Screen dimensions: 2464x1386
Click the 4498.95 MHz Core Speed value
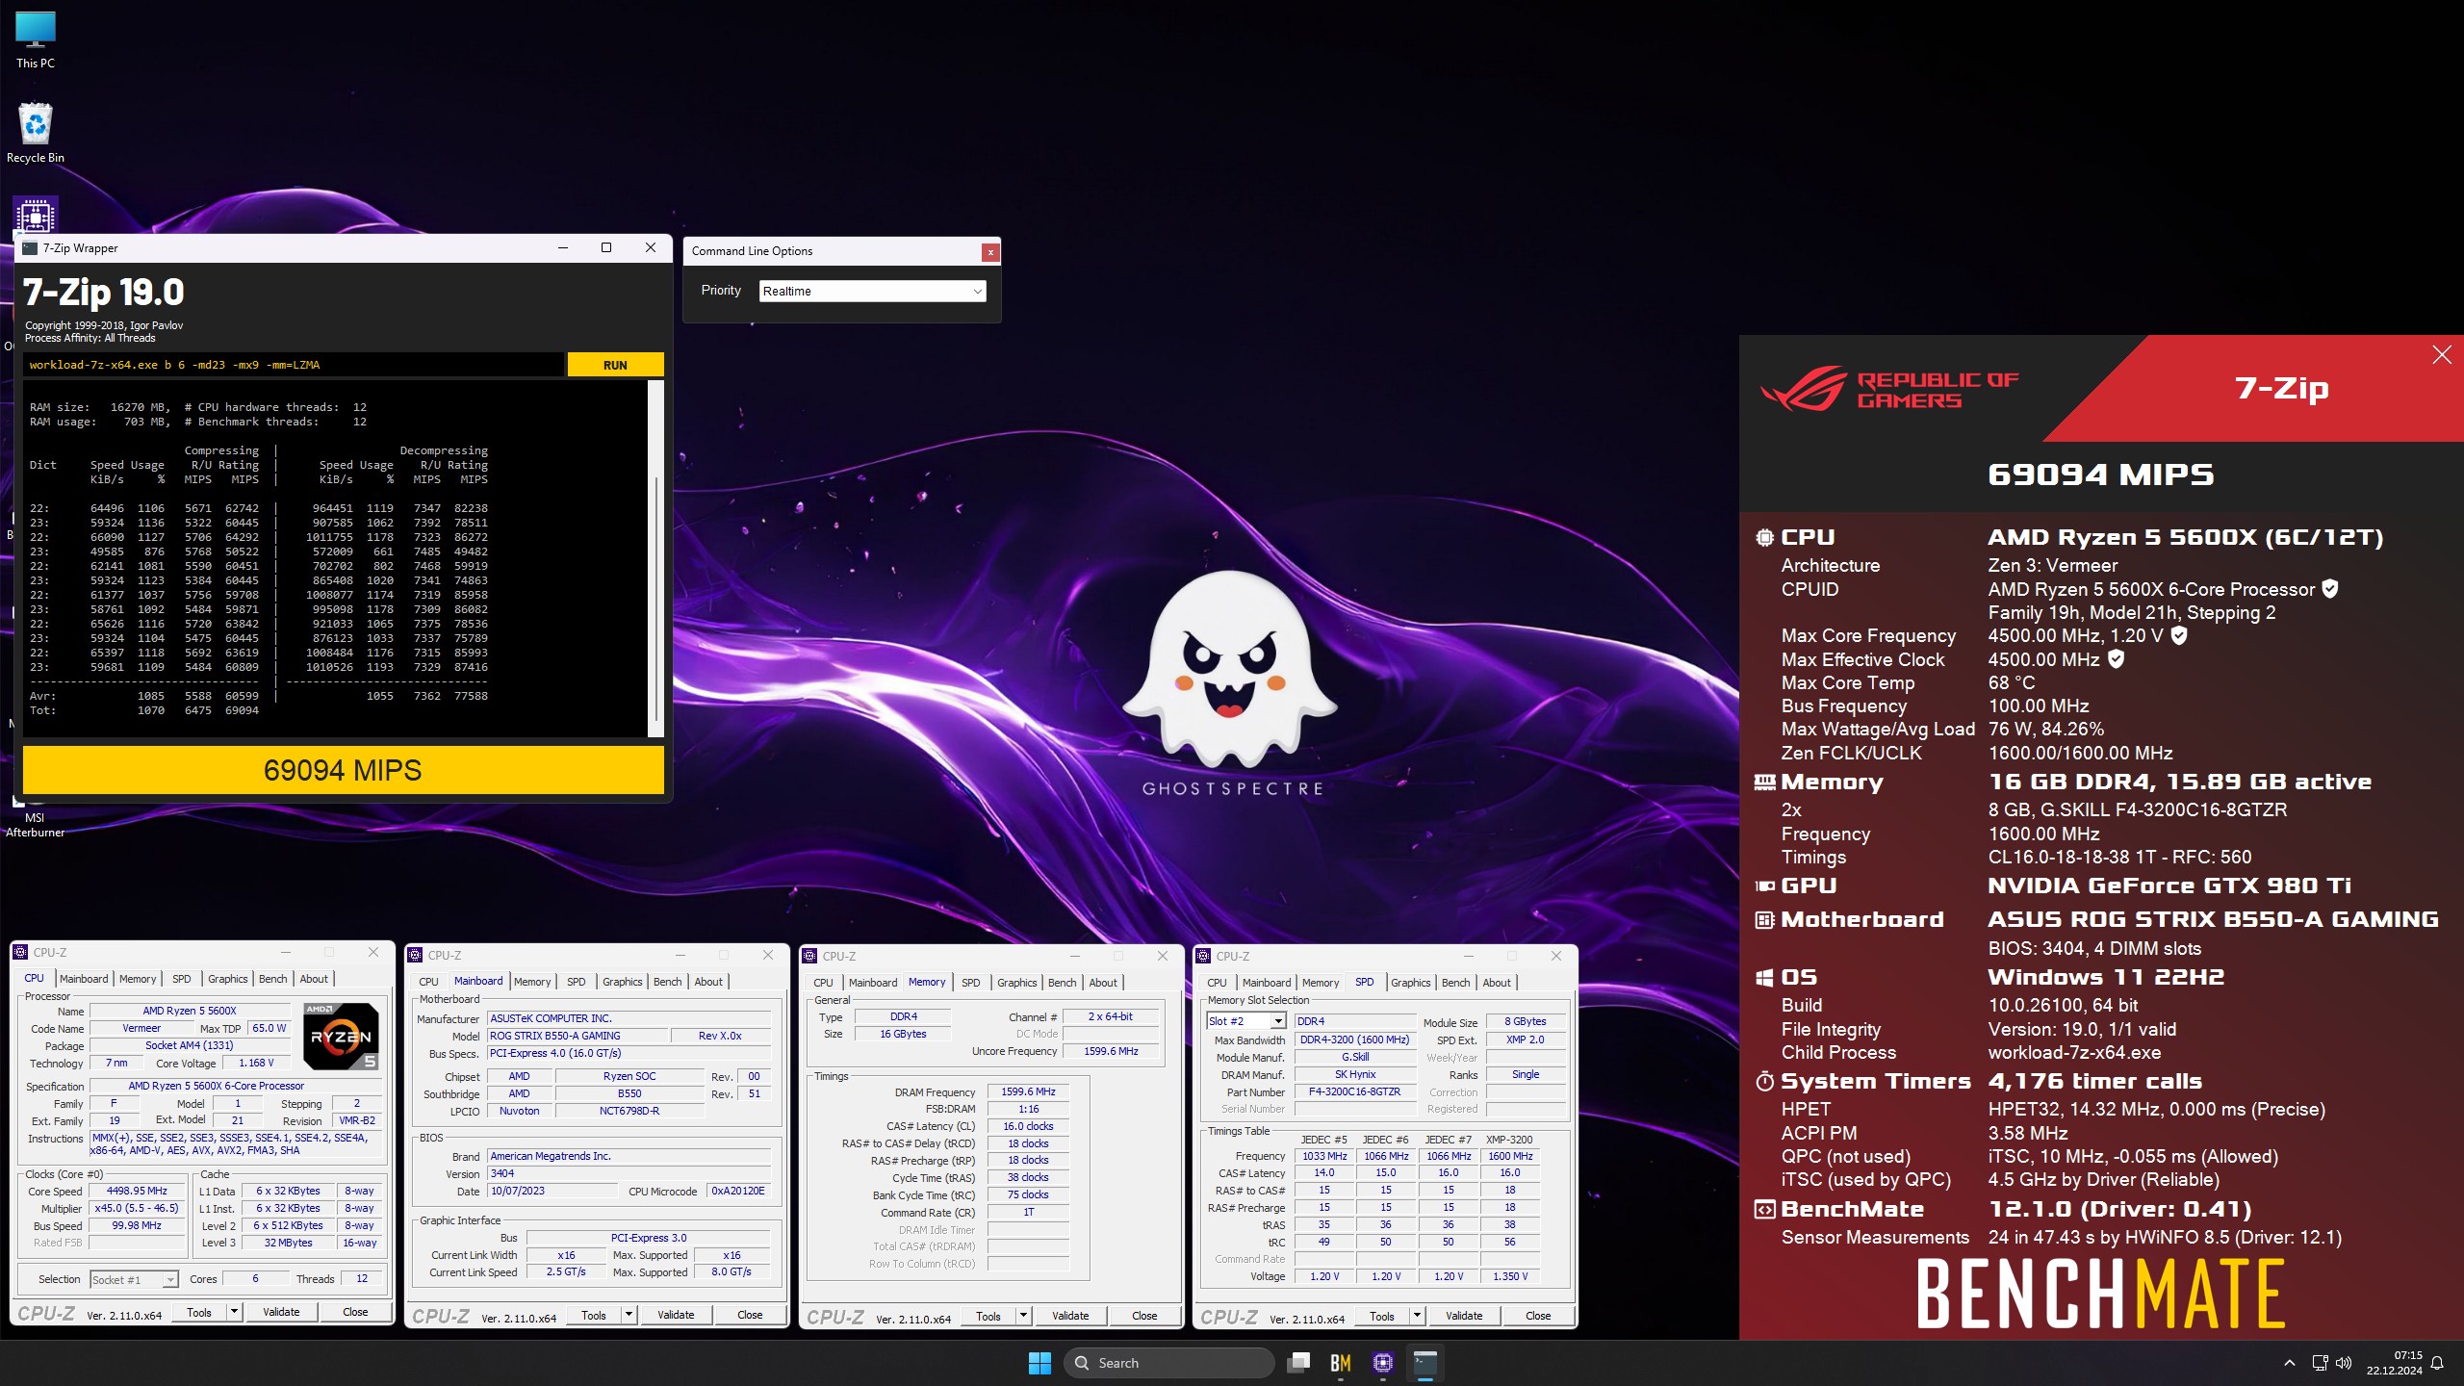[x=137, y=1191]
